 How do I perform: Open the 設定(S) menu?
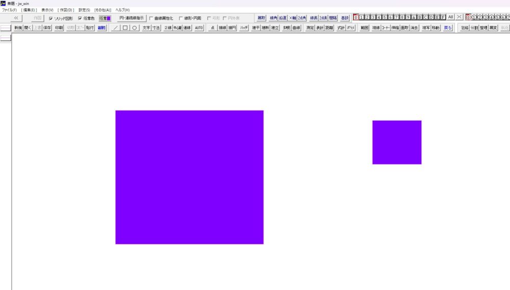pos(84,10)
